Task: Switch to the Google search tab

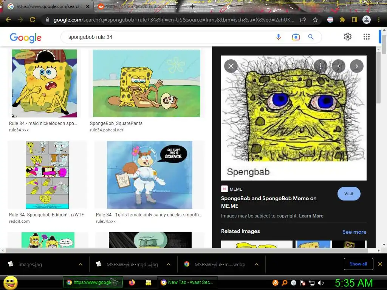Action: coord(46,6)
